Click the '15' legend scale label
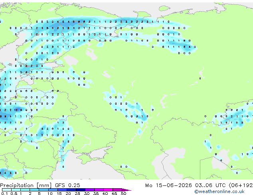The width and height of the screenshot is (253, 195). point(59,193)
